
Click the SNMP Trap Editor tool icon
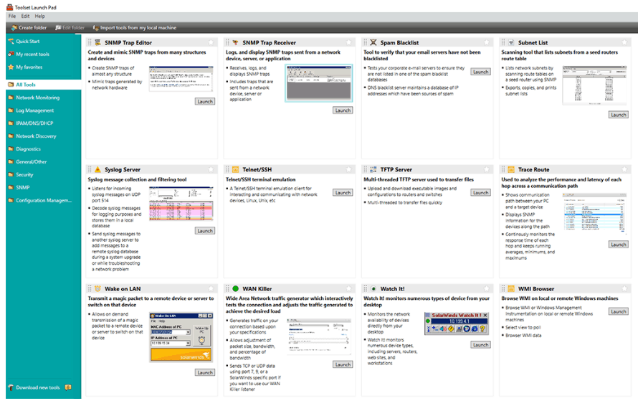click(x=97, y=42)
